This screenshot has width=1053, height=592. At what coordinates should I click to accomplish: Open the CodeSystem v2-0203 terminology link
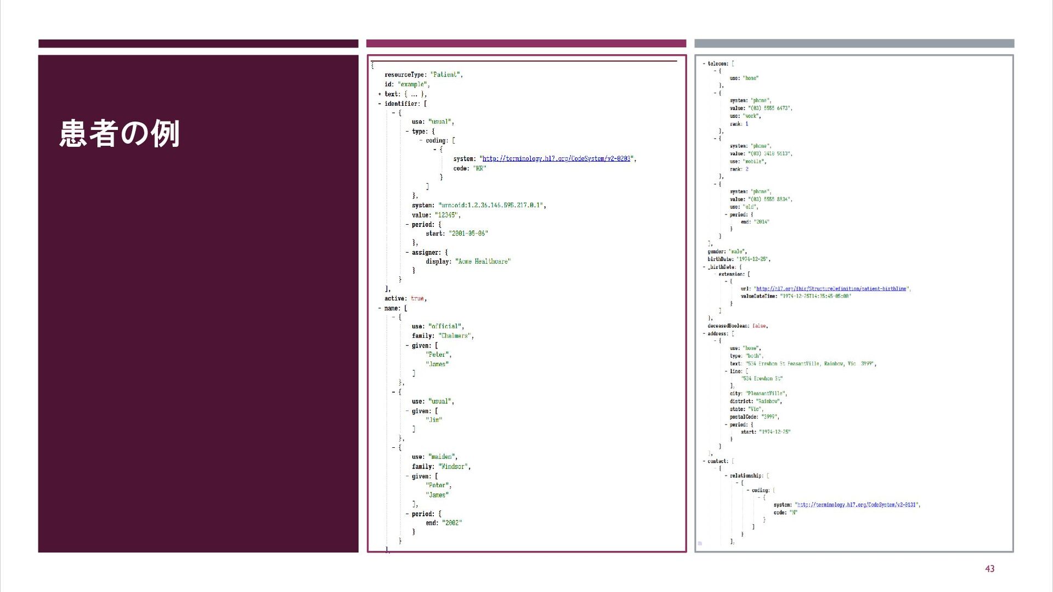click(x=556, y=159)
